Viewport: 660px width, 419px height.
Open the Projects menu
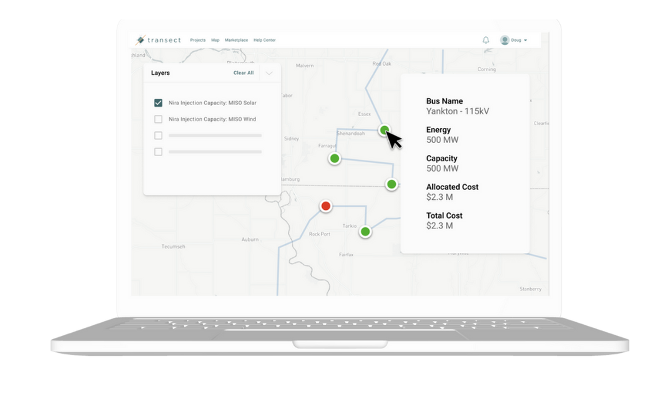click(x=198, y=40)
